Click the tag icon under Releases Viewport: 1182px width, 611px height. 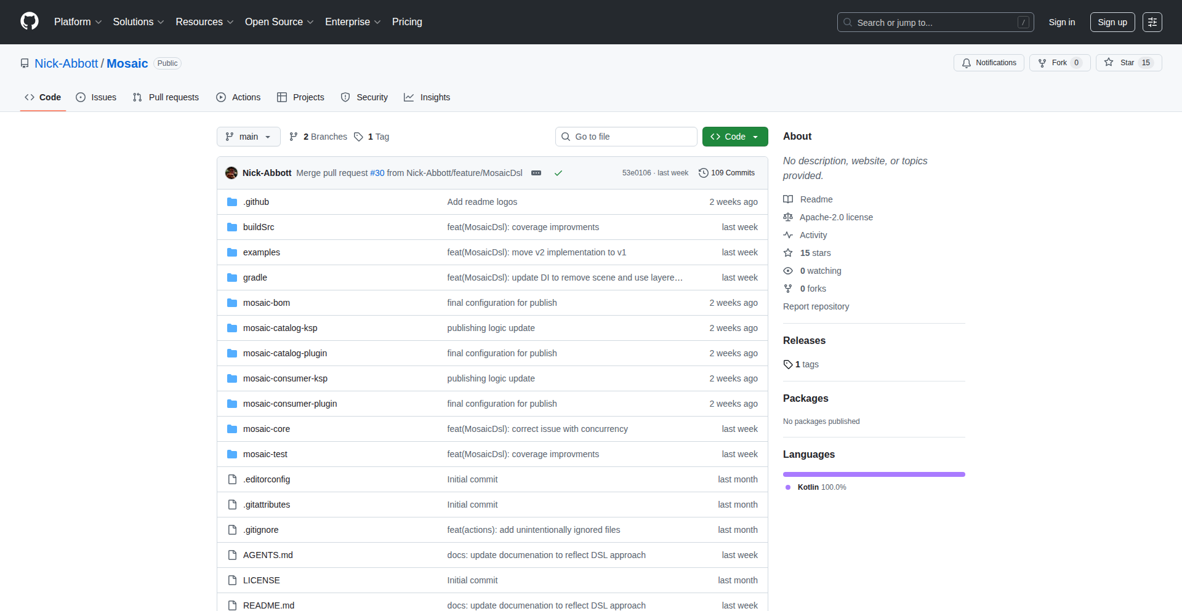788,364
